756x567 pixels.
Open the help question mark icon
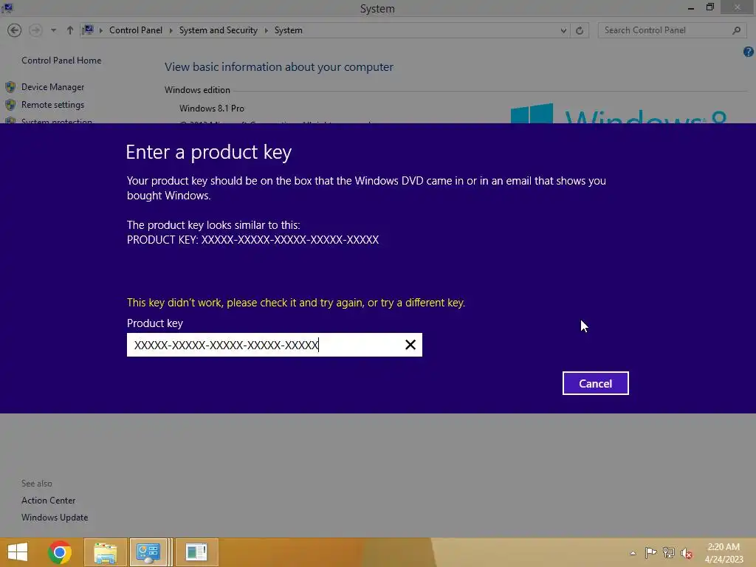click(749, 52)
